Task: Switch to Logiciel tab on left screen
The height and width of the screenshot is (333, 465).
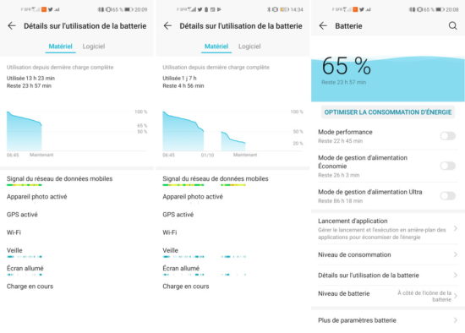Action: coord(94,46)
